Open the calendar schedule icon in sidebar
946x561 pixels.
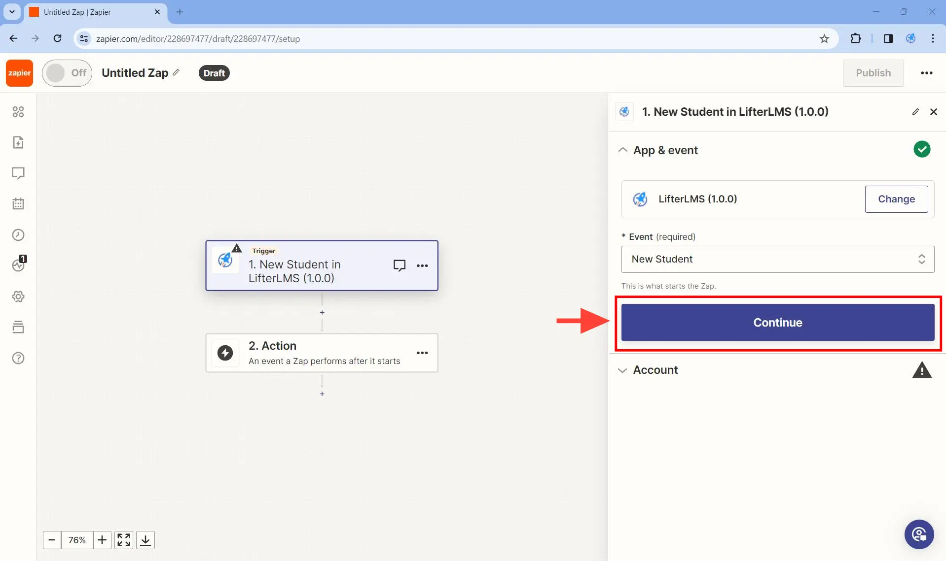point(18,204)
